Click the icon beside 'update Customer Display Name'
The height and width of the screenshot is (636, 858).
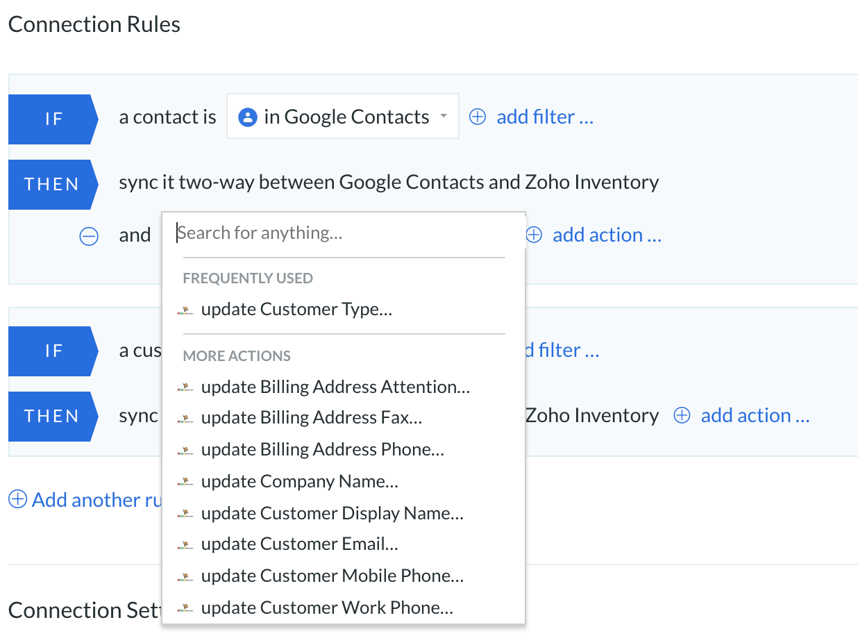(x=185, y=514)
